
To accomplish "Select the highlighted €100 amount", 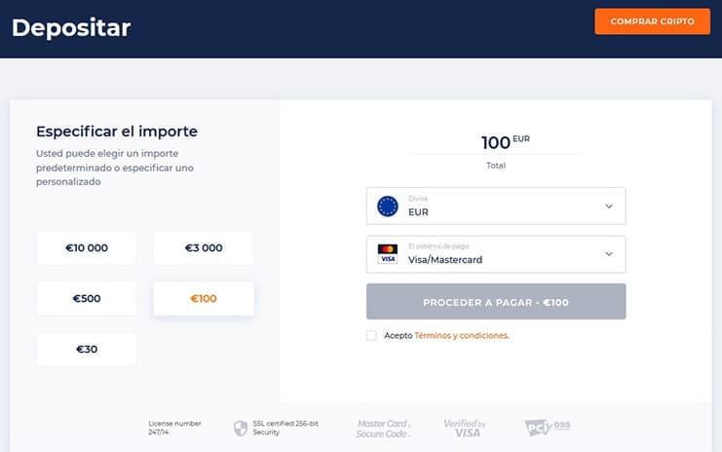I will click(204, 299).
